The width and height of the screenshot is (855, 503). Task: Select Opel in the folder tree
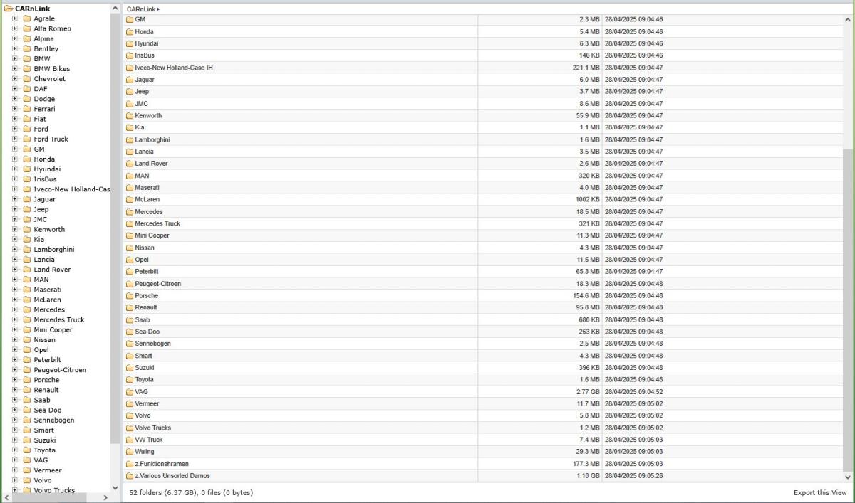coord(41,350)
